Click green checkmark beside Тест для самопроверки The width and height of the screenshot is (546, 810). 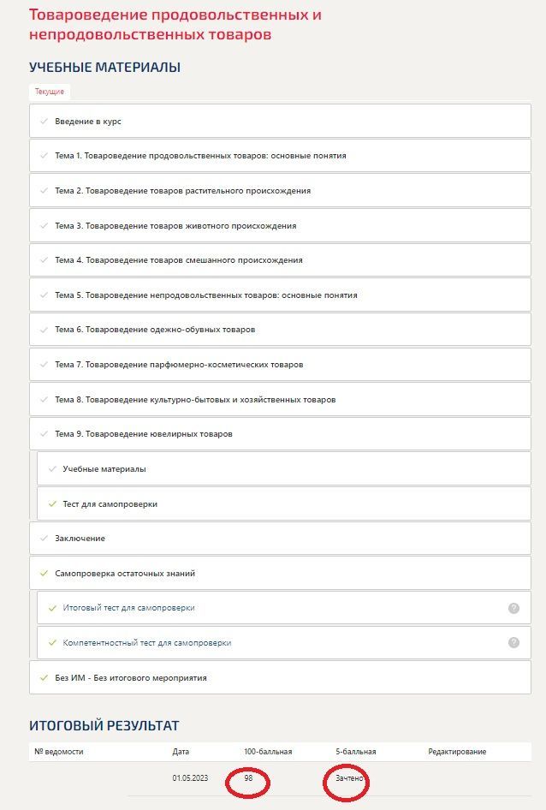pos(51,504)
